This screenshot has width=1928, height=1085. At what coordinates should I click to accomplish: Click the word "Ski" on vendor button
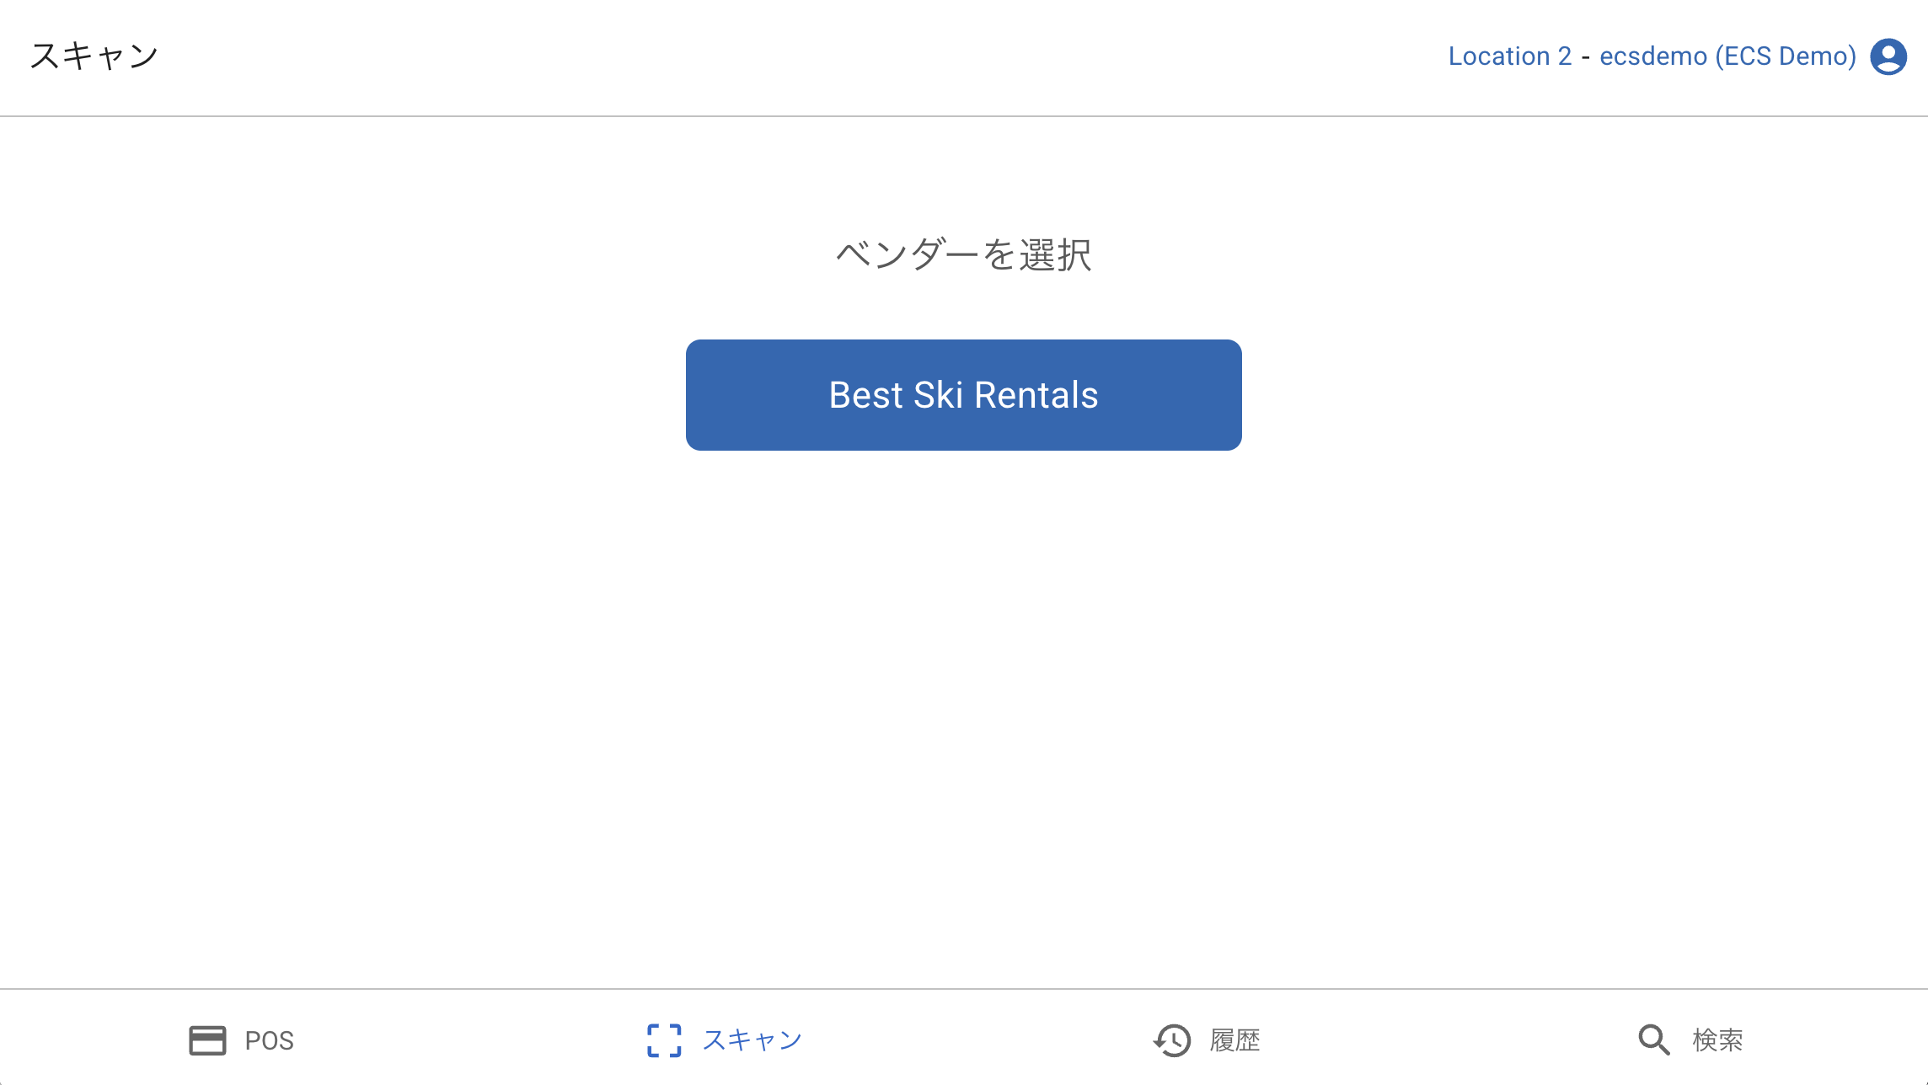[938, 395]
